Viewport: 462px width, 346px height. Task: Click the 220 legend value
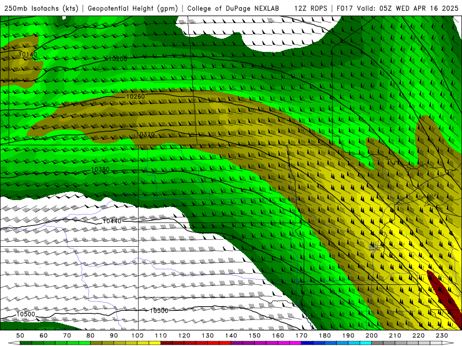[x=418, y=336]
